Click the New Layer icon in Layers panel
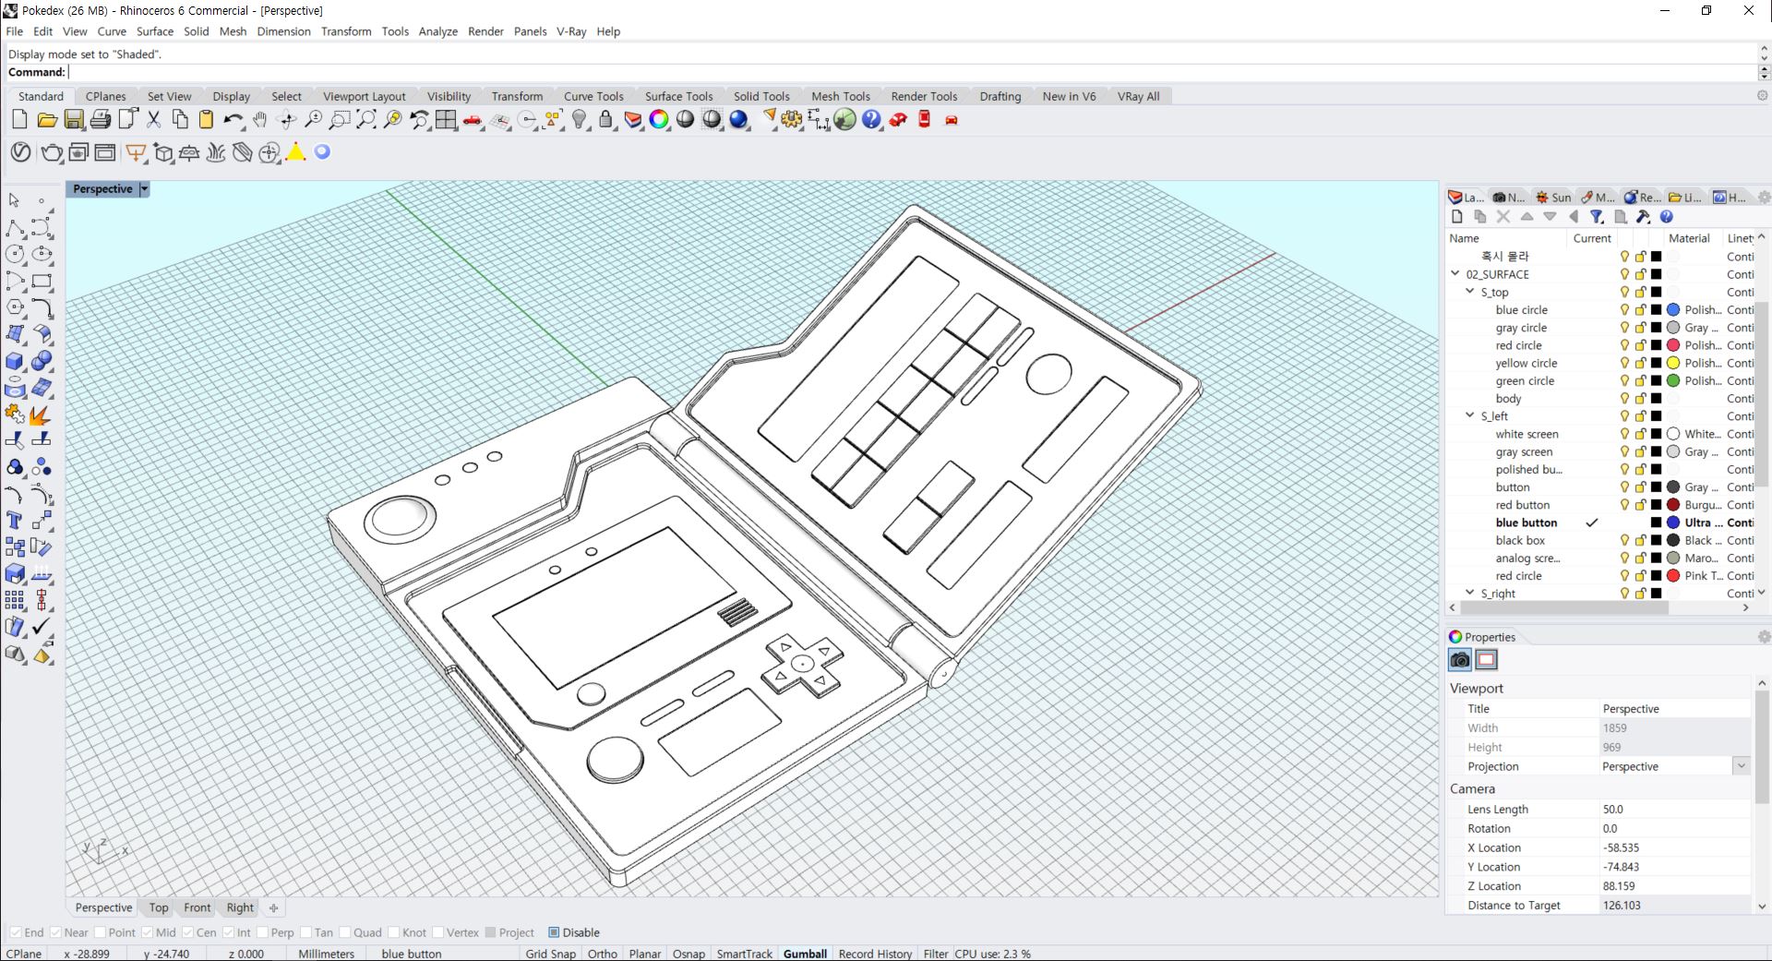Viewport: 1772px width, 961px height. 1457,217
